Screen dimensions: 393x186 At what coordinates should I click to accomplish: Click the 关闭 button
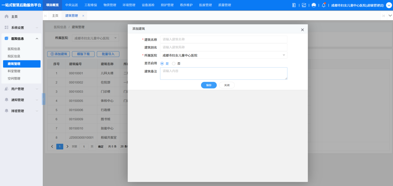click(227, 85)
